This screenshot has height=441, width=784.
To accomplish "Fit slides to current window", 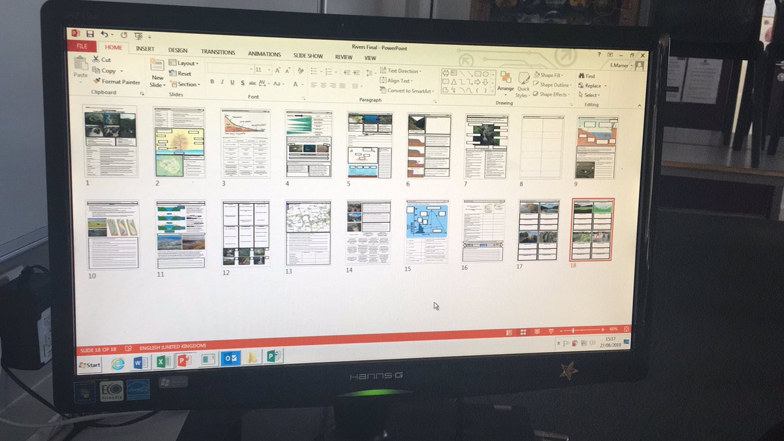I will point(627,329).
